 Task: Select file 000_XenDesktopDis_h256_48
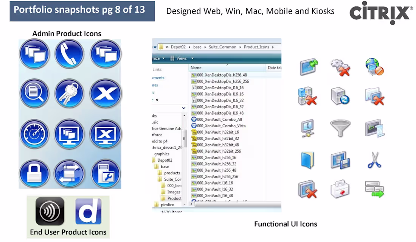pyautogui.click(x=219, y=75)
